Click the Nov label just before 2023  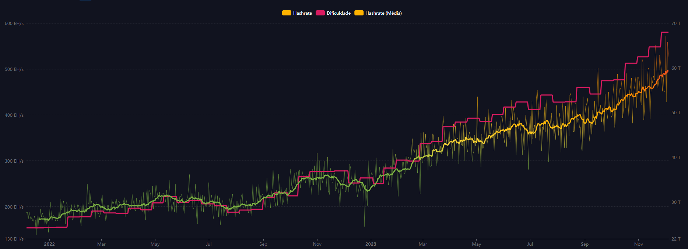pyautogui.click(x=317, y=244)
